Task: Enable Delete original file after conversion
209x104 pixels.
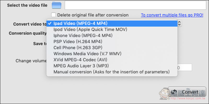Action: [54, 15]
